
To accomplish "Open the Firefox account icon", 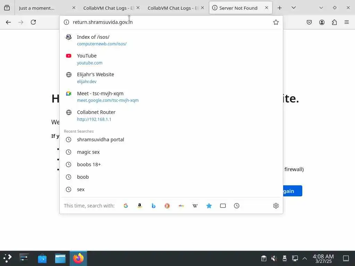I will point(322,22).
